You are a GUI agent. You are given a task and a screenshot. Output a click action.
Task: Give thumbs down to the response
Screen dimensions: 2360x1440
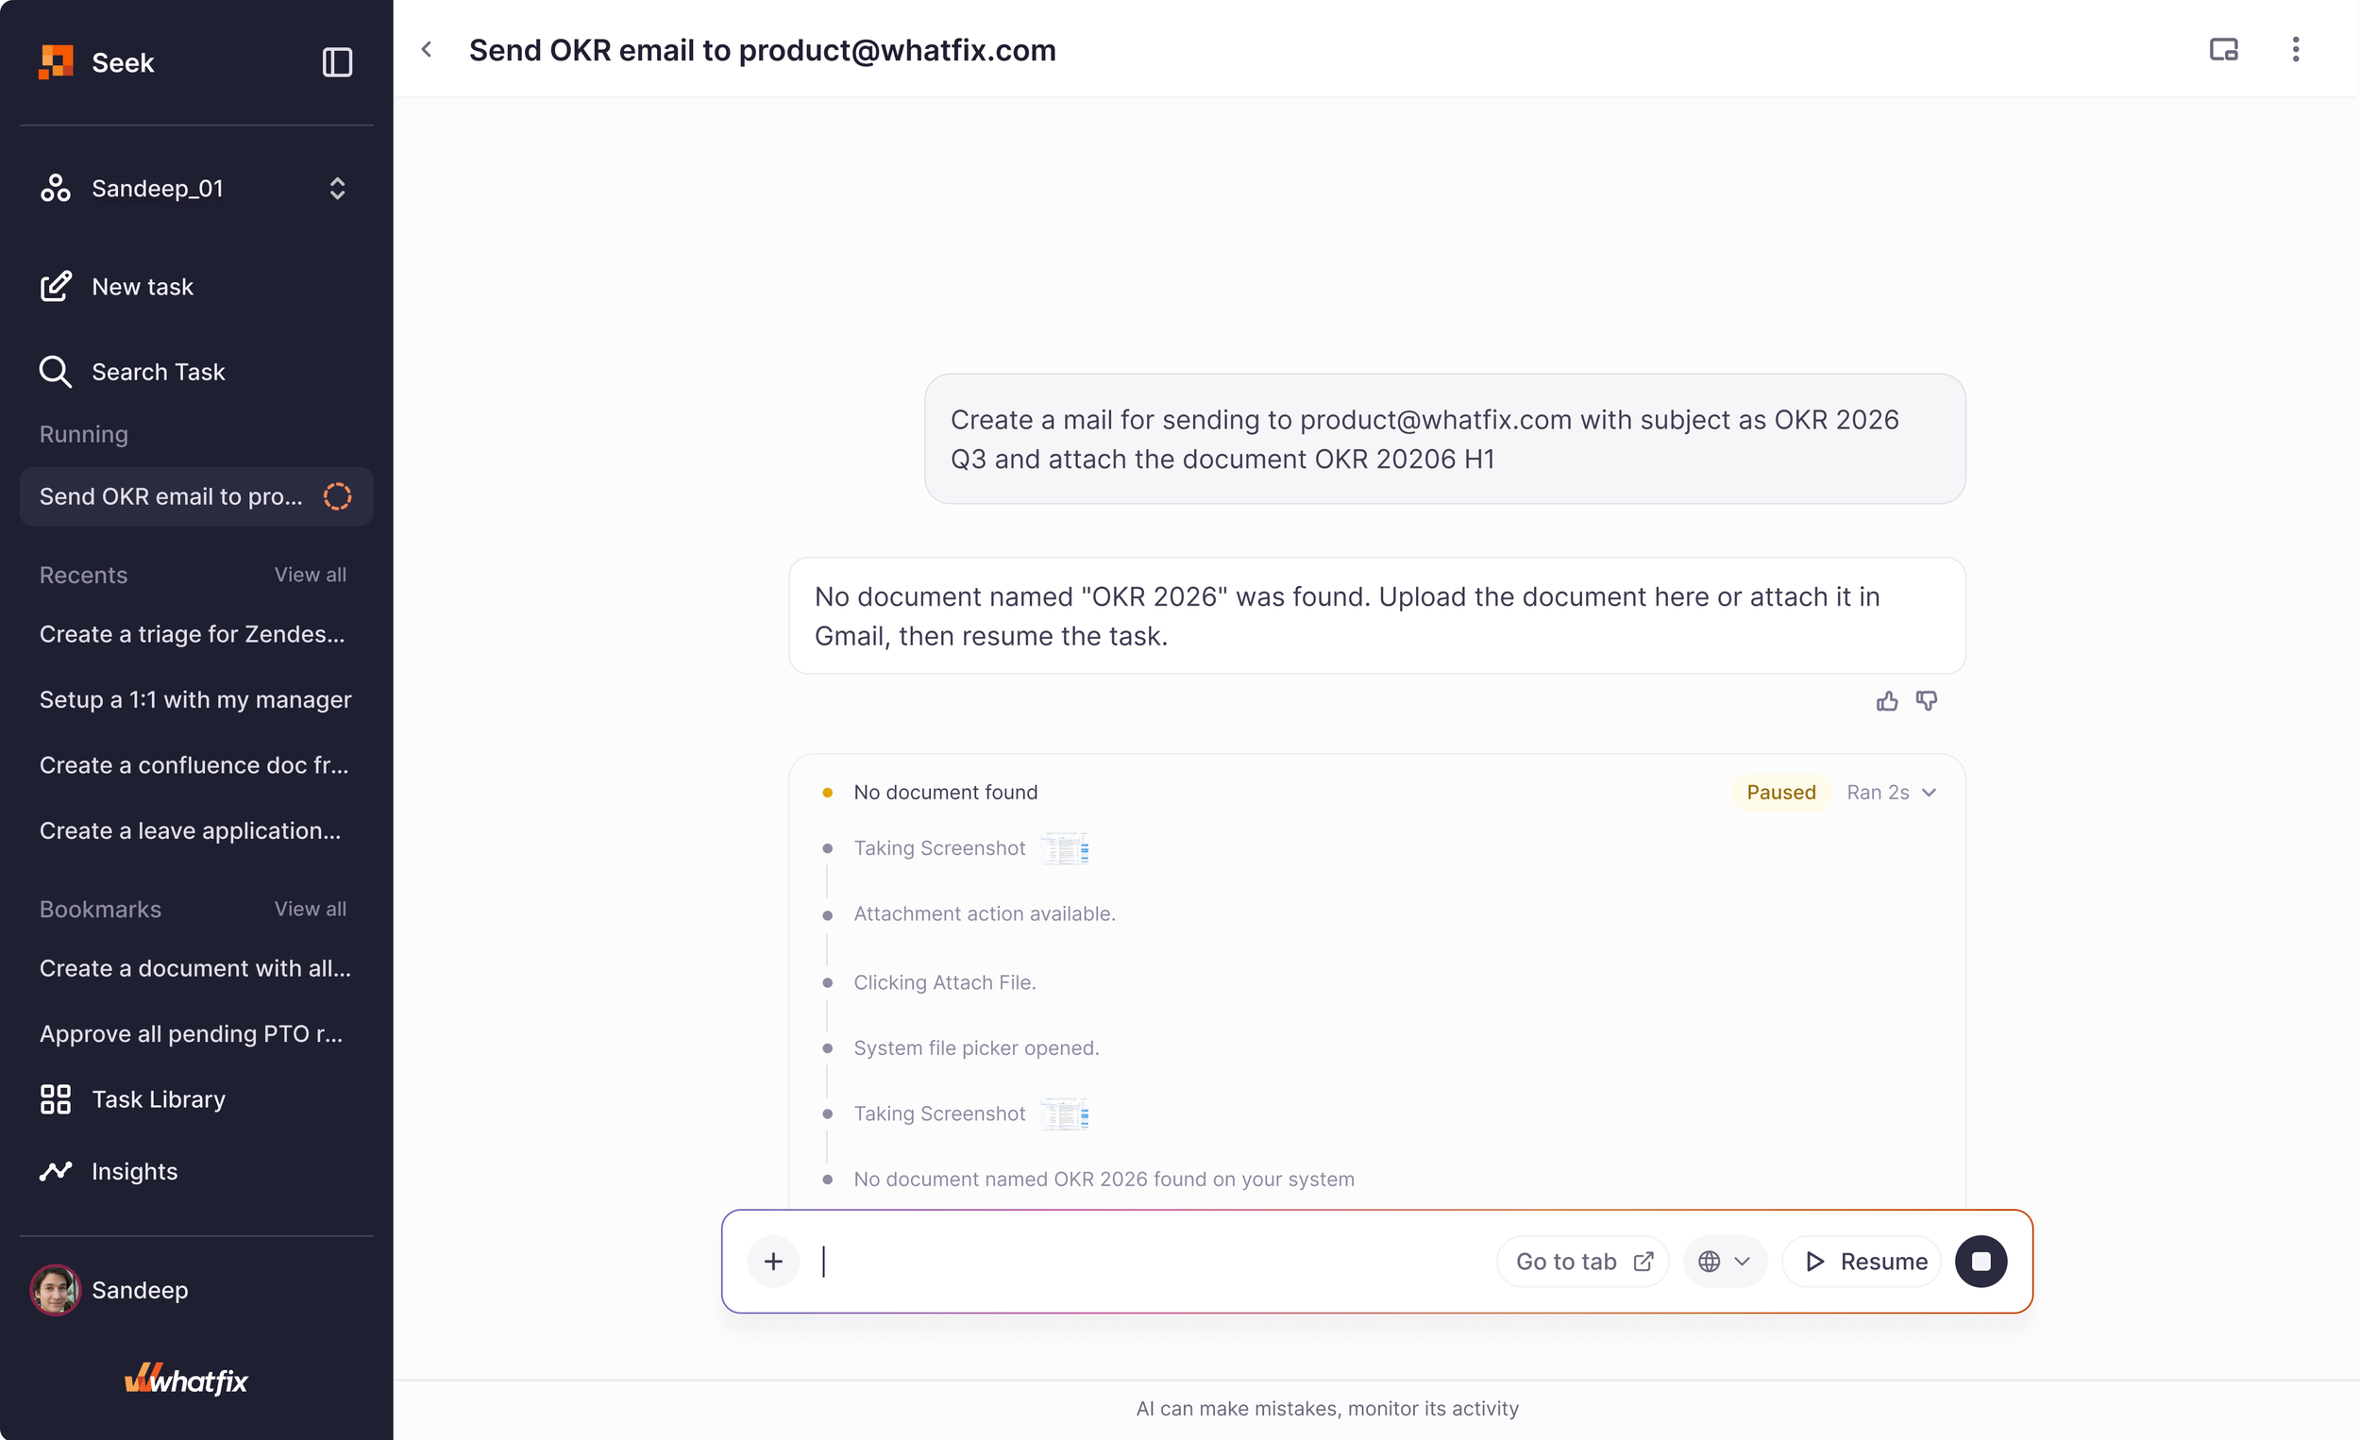pos(1926,702)
